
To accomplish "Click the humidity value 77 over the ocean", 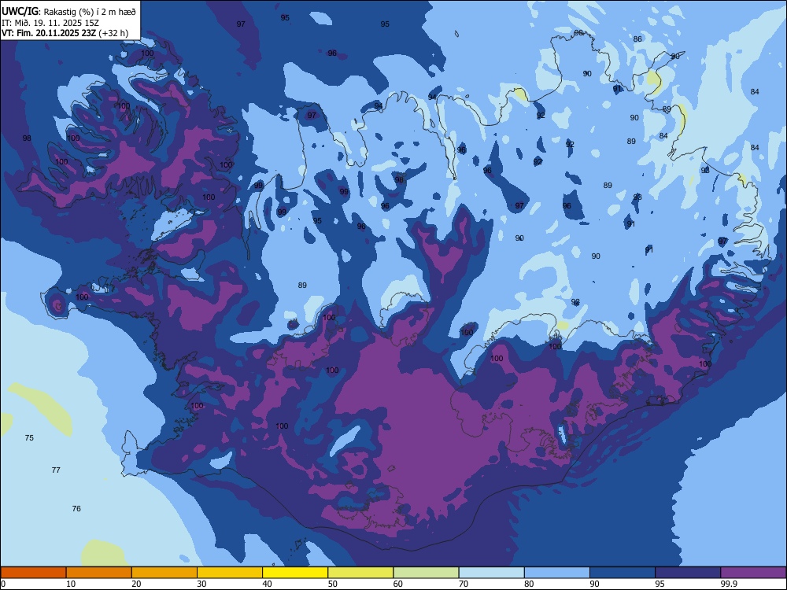I will pyautogui.click(x=56, y=470).
